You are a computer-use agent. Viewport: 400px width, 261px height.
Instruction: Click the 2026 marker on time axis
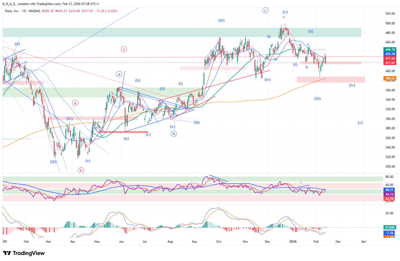(x=293, y=242)
